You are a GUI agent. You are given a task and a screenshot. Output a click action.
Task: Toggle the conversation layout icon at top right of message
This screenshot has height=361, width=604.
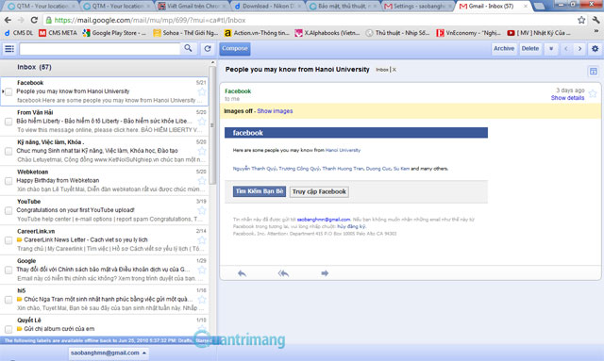[594, 72]
